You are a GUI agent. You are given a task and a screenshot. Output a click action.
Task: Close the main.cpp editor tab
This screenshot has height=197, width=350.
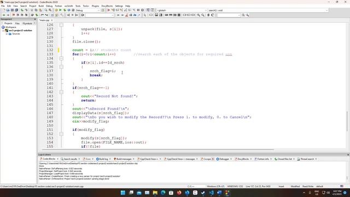[x=52, y=20]
